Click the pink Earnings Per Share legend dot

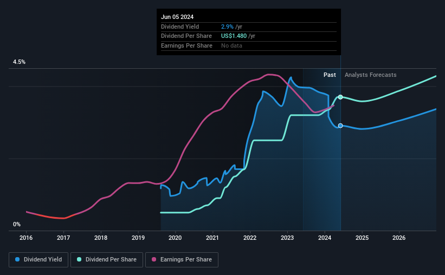coord(154,259)
